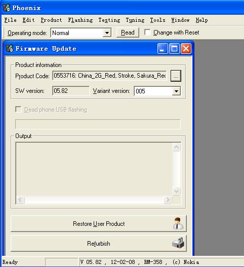Close the Firmware Update window
The height and width of the screenshot is (267, 244).
pyautogui.click(x=186, y=49)
